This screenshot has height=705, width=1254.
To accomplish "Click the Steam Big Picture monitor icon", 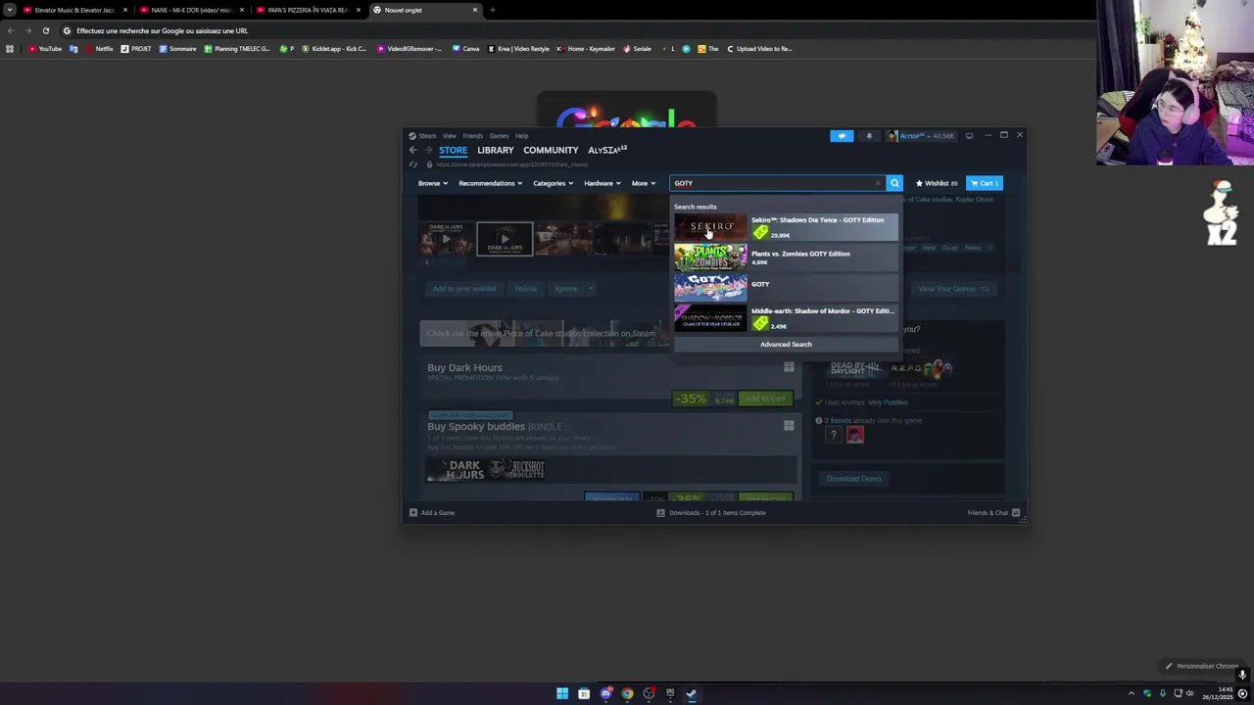I will coord(969,136).
